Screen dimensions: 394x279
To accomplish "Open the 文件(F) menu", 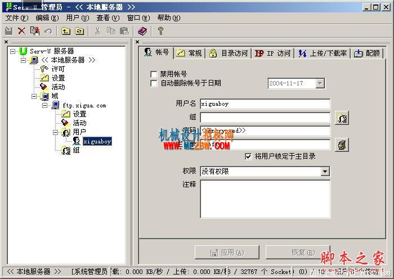I will click(17, 18).
